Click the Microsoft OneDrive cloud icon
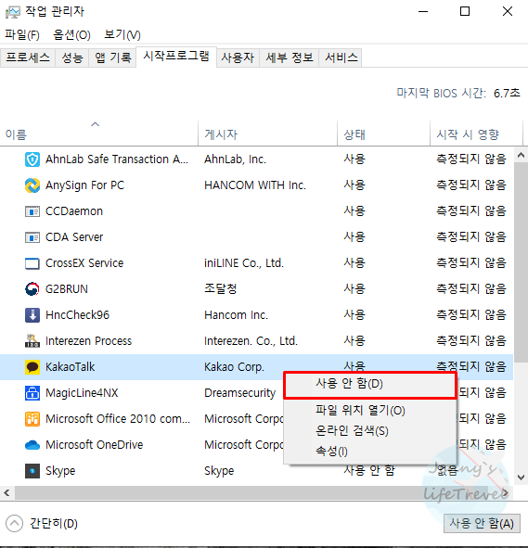This screenshot has width=528, height=548. (x=32, y=445)
